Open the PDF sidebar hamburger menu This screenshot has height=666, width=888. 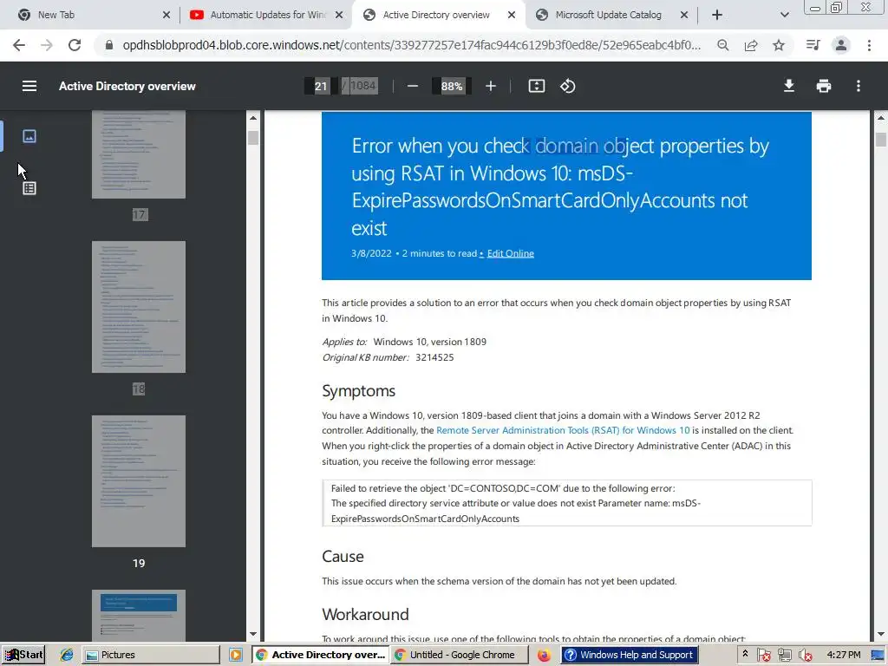click(29, 86)
